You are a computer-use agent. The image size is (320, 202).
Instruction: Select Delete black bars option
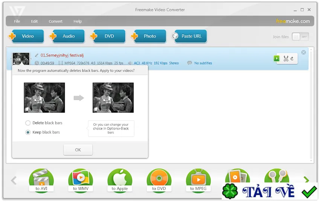point(44,123)
